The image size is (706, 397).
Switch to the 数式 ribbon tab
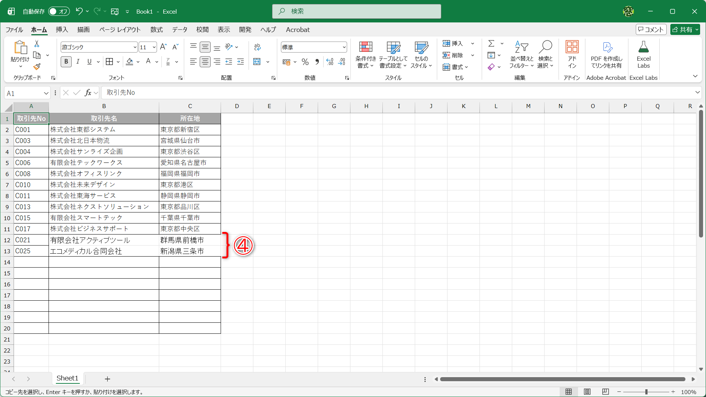(156, 30)
